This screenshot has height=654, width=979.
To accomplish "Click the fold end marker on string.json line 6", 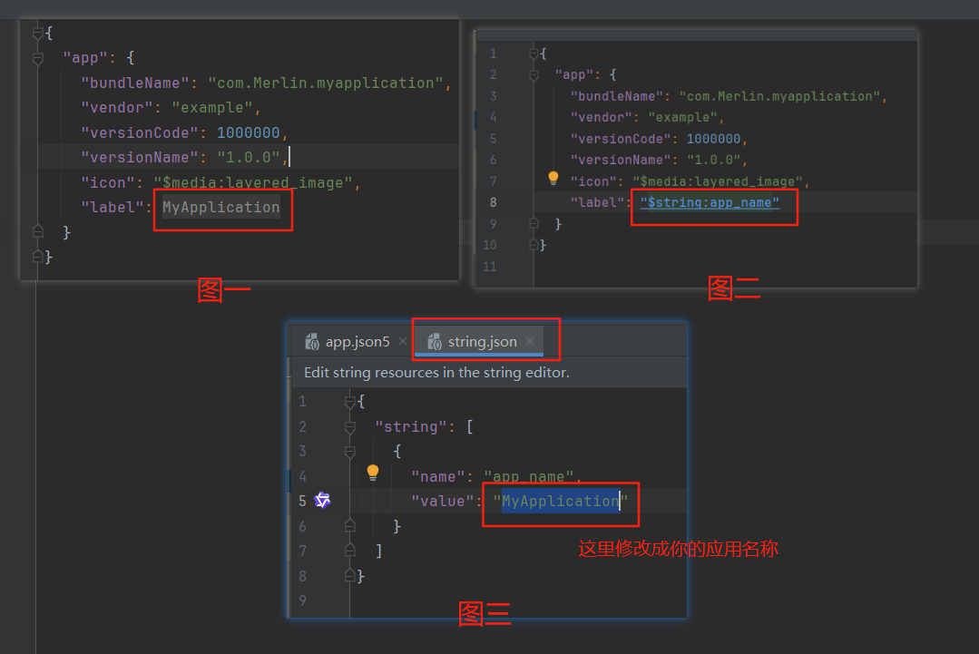I will (x=349, y=525).
